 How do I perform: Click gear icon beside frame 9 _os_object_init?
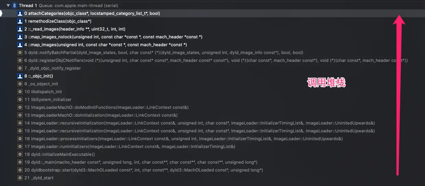coord(20,84)
